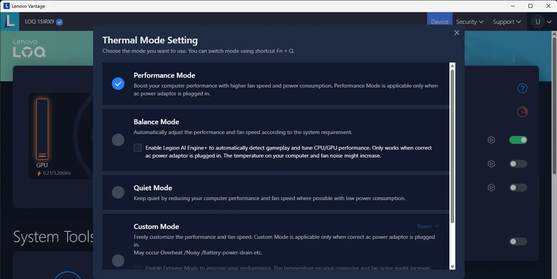Toggle the switch beside System Tools heading
This screenshot has height=279, width=557.
518,241
